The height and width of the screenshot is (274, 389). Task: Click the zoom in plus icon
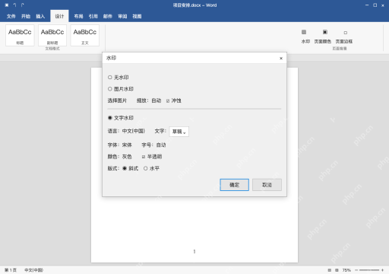pos(382,270)
